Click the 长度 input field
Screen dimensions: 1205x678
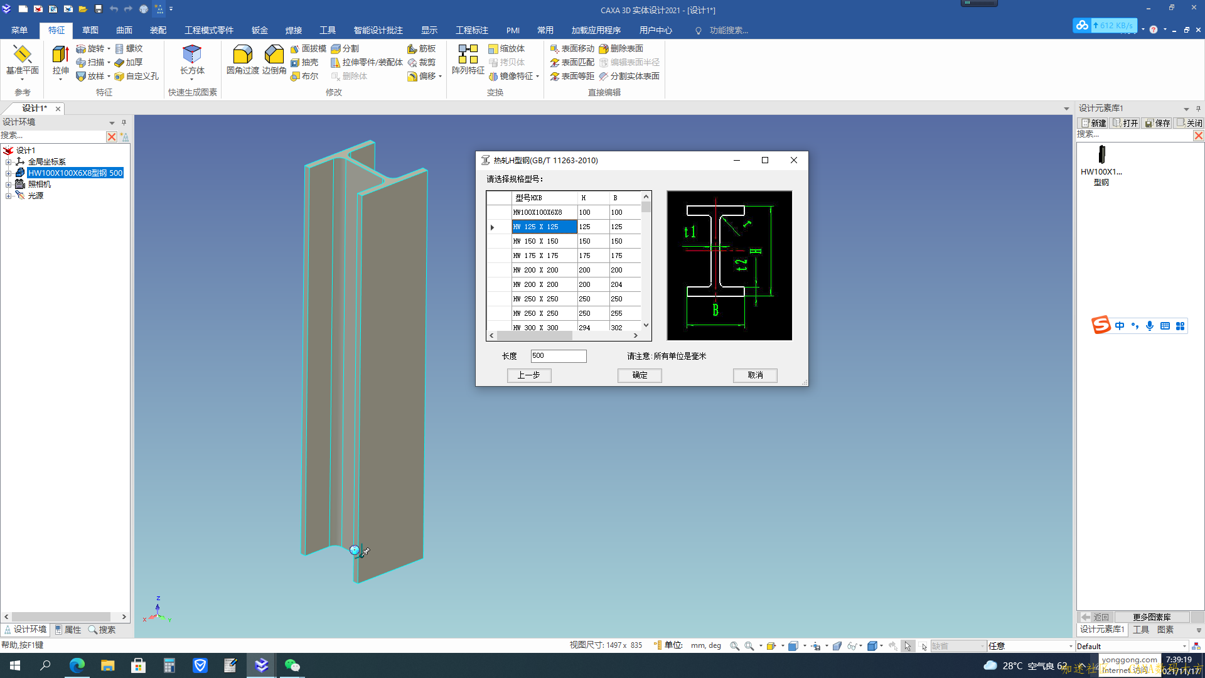[x=559, y=356]
